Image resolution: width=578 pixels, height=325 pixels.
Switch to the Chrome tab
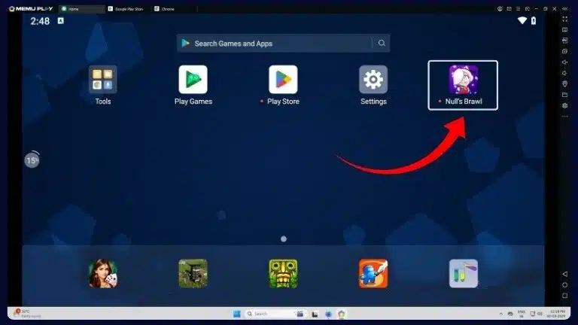[x=173, y=9]
